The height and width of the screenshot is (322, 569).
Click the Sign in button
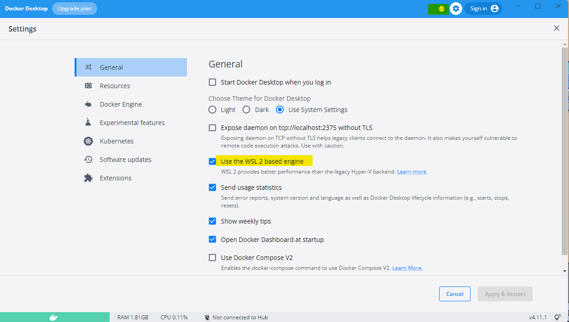[x=483, y=9]
